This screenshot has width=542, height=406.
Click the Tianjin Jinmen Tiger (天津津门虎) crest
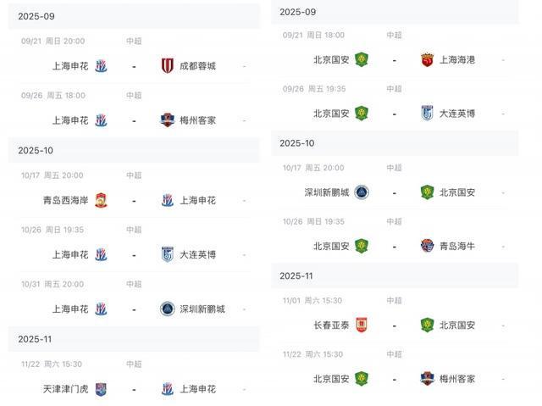tap(101, 389)
